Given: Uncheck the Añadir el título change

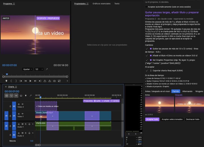Looking at the screenshot, I should 147,56.
